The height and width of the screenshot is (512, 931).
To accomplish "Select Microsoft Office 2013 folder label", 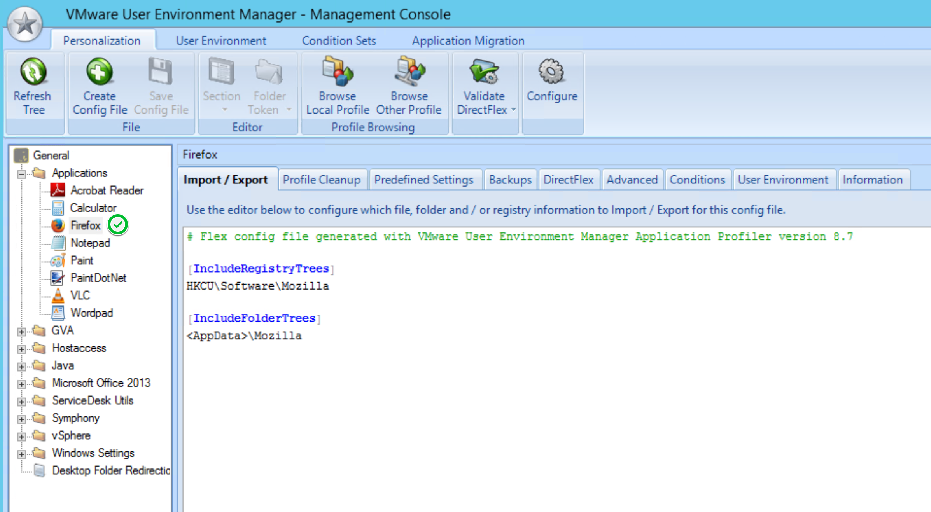I will point(101,383).
